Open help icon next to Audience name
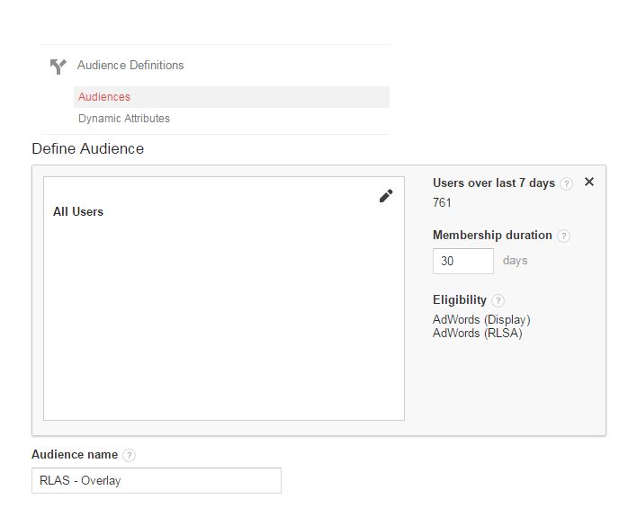The width and height of the screenshot is (619, 508). click(129, 455)
